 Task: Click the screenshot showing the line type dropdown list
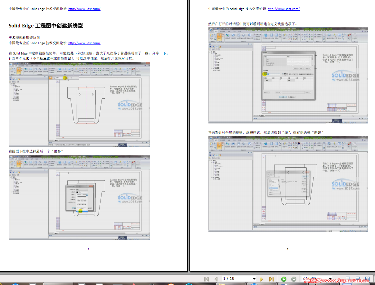coord(79,198)
